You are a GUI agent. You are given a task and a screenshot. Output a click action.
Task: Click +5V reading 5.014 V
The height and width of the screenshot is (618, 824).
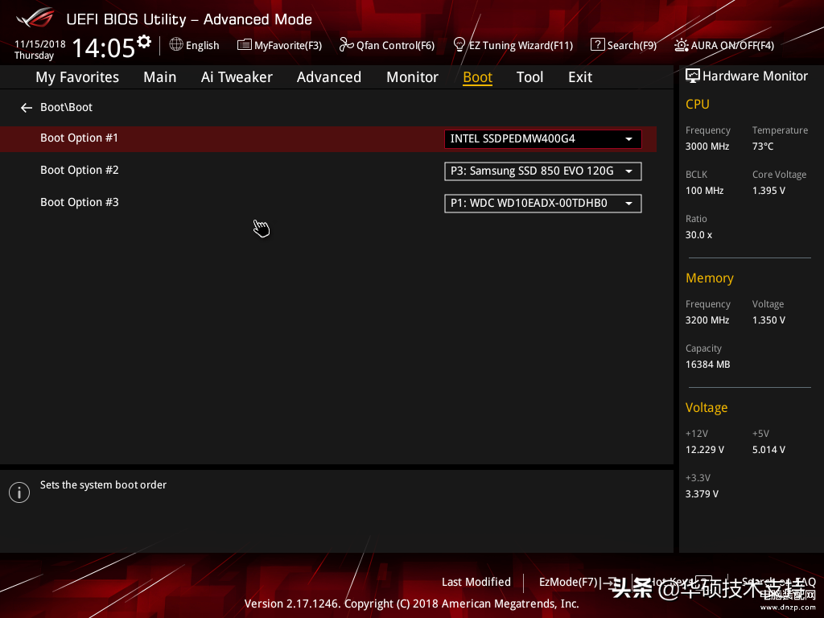pos(768,449)
